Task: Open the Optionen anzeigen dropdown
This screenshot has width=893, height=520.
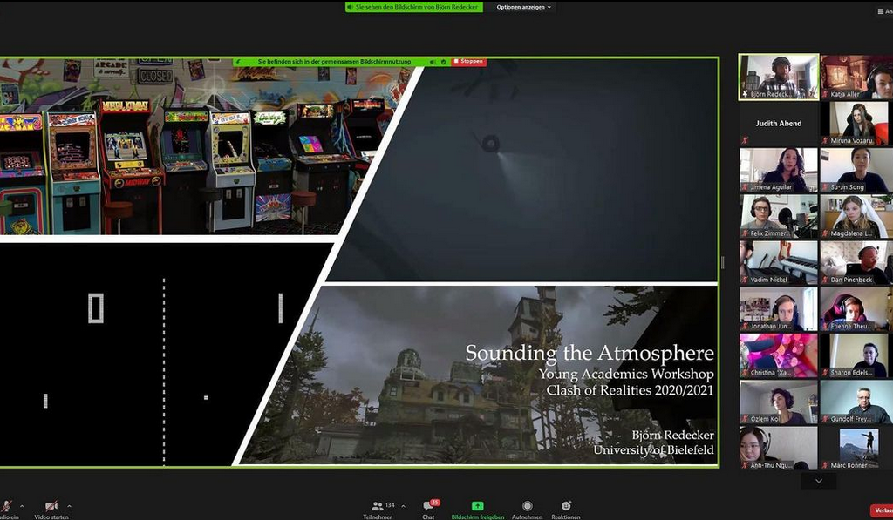Action: (523, 7)
